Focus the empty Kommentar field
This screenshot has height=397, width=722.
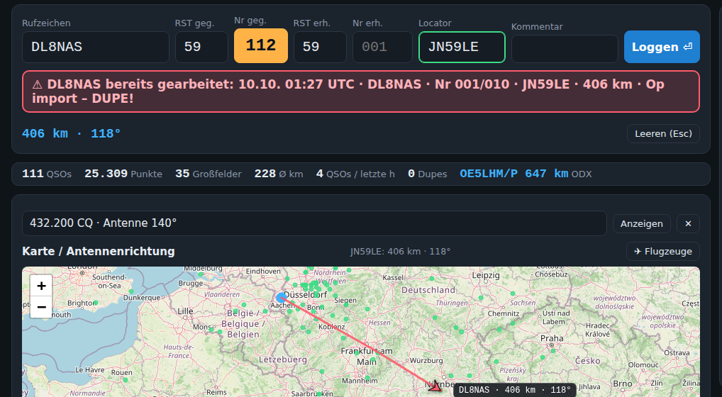pos(565,49)
